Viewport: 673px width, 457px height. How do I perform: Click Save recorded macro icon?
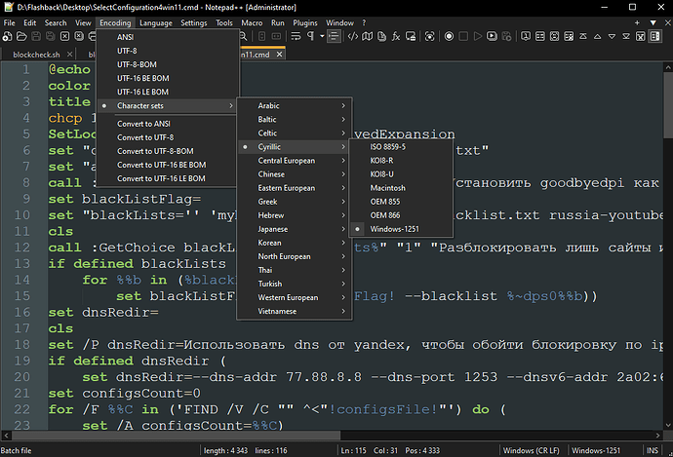pos(506,36)
